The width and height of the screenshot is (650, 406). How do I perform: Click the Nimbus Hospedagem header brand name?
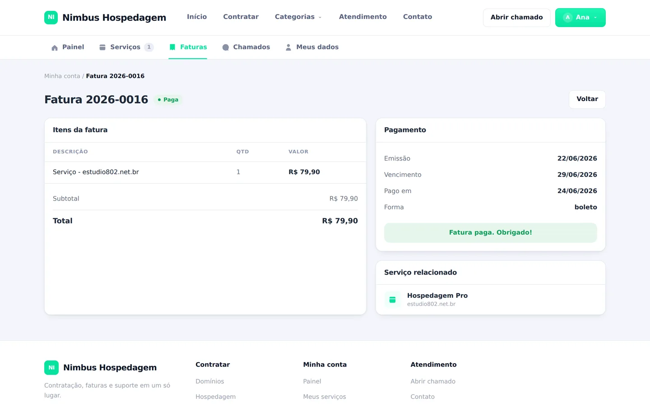pos(114,18)
